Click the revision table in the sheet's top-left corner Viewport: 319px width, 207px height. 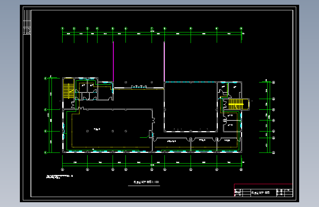click(x=27, y=22)
